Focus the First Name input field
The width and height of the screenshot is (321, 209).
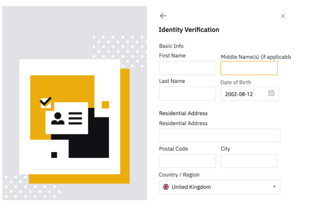tap(187, 68)
